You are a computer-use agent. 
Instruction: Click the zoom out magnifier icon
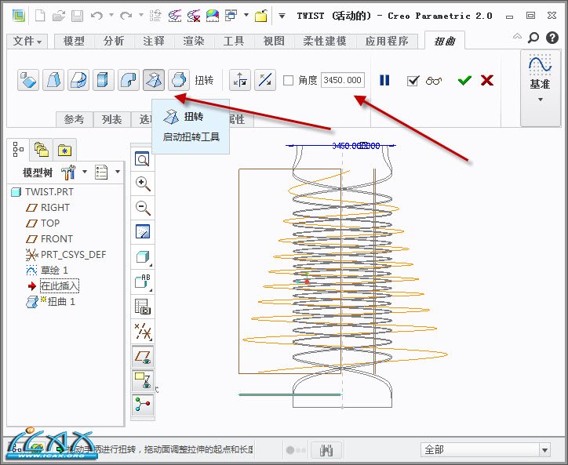tap(143, 208)
